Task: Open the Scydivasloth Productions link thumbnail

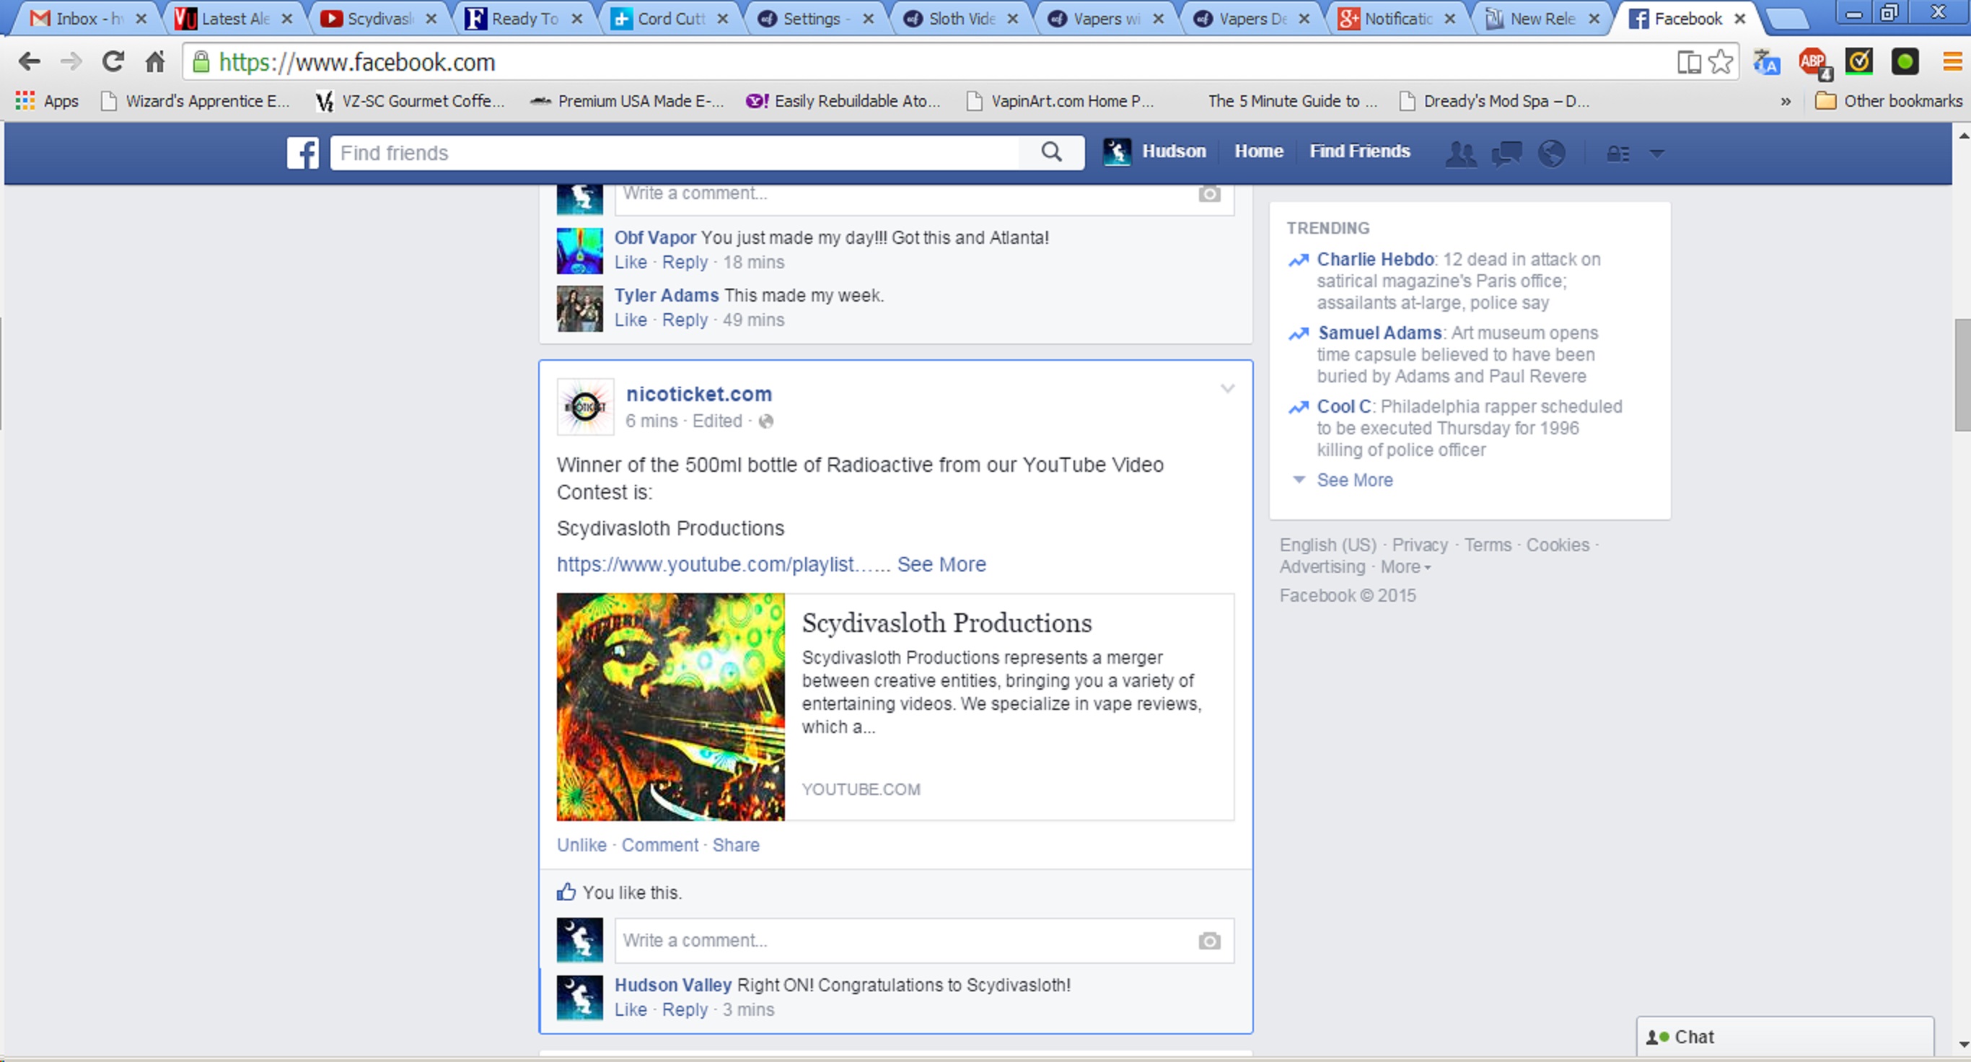Action: (x=670, y=707)
